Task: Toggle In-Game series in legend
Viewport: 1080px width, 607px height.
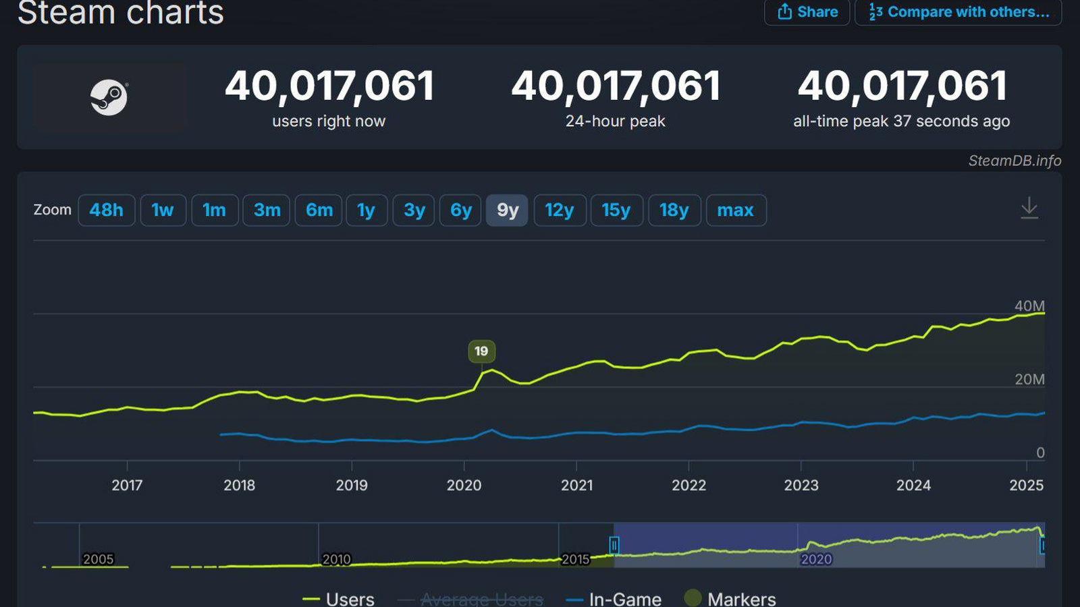Action: point(614,599)
